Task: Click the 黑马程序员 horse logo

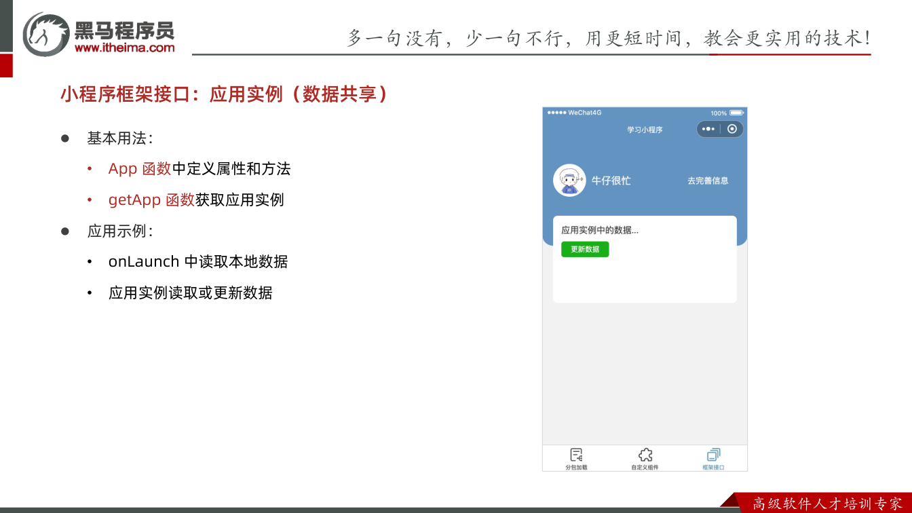Action: 45,34
